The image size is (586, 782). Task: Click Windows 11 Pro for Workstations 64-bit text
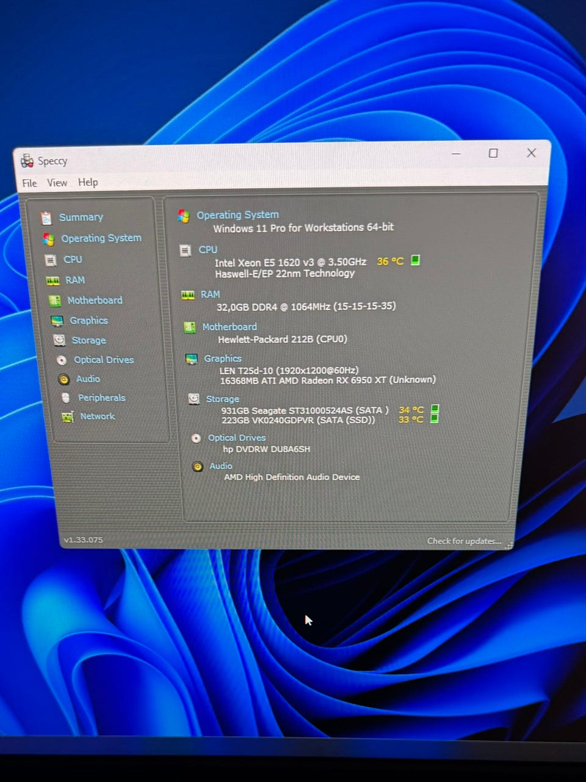point(303,228)
